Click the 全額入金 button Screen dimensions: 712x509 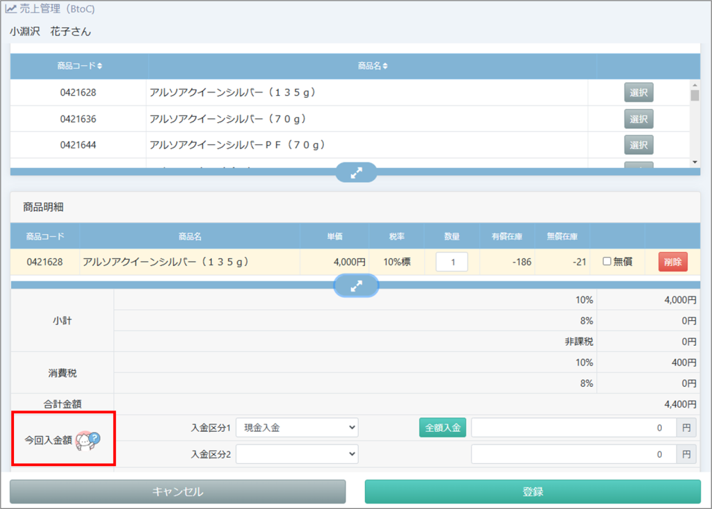442,428
